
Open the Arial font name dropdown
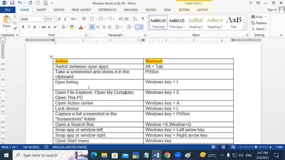tap(43, 19)
